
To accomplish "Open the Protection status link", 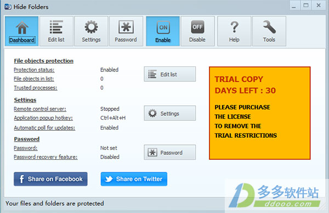I will [34, 70].
